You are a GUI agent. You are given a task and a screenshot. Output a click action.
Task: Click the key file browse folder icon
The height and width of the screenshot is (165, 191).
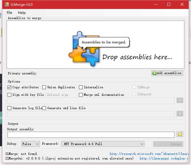click(x=180, y=100)
